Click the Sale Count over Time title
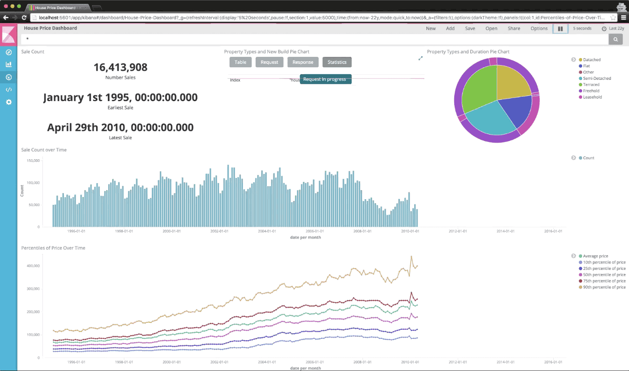 (x=44, y=150)
